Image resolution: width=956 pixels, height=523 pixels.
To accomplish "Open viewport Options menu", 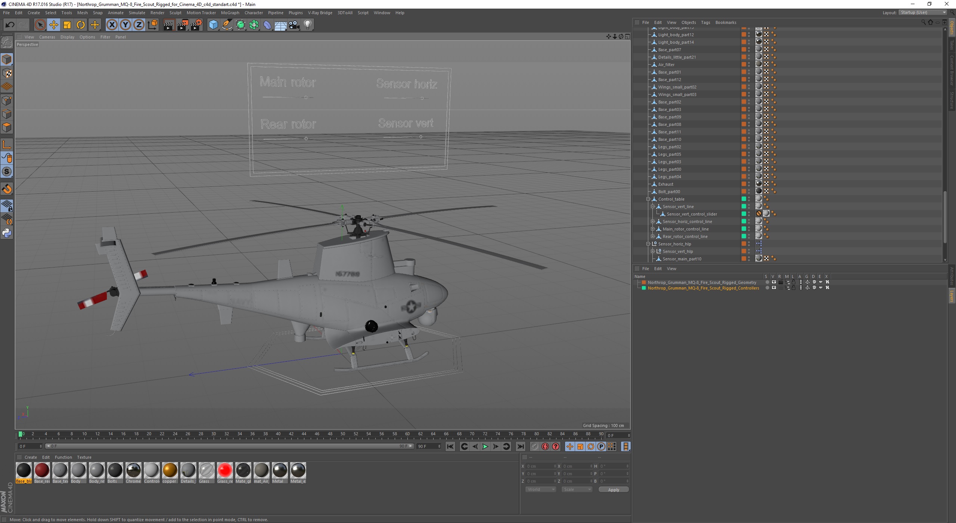I will tap(87, 37).
